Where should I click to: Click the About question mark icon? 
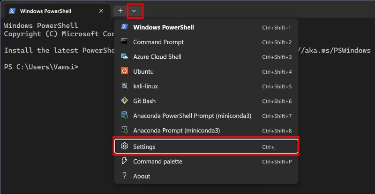(124, 176)
